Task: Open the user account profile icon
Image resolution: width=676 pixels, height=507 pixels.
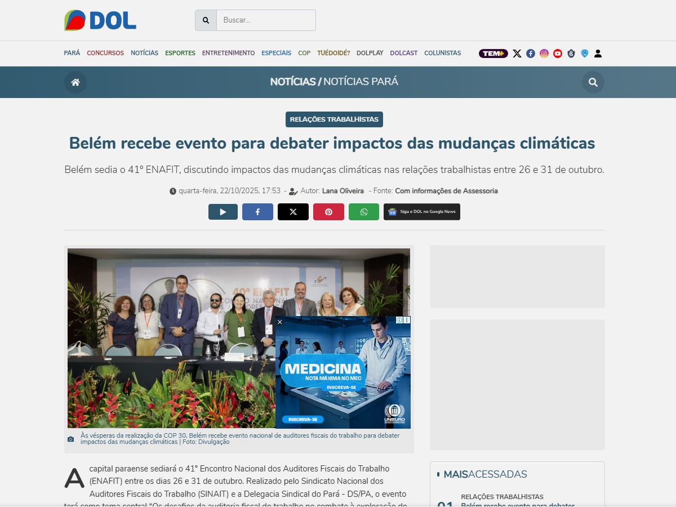Action: pyautogui.click(x=598, y=54)
